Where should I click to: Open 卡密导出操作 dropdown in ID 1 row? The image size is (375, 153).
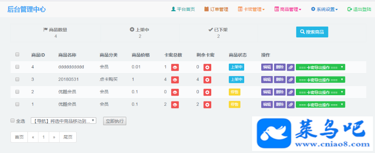click(320, 104)
